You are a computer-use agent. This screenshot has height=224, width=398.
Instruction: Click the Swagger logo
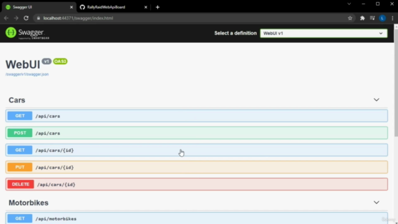(27, 33)
